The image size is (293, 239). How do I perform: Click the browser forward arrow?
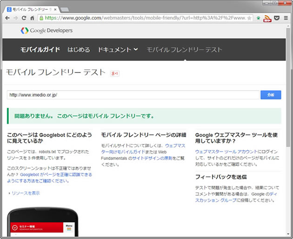click(x=16, y=18)
